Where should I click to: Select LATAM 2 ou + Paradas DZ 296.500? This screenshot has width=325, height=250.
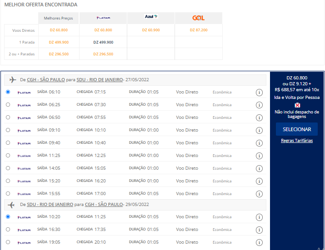pos(103,54)
